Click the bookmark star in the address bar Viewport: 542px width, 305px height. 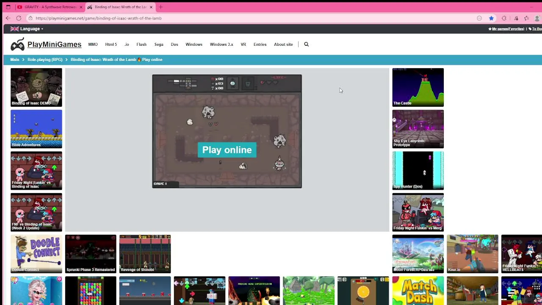click(x=491, y=18)
